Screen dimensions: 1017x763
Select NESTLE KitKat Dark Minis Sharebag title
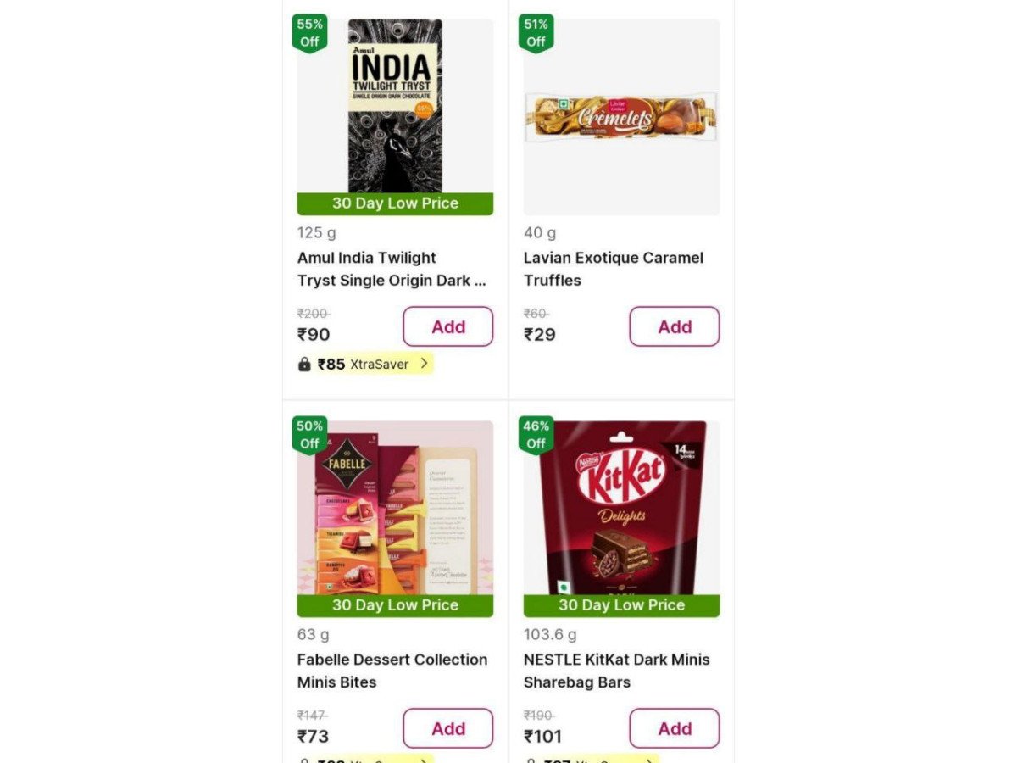point(617,671)
